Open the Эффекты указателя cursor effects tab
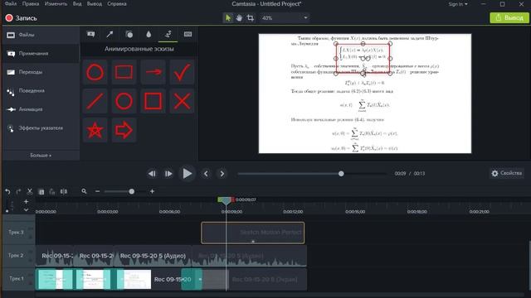531x298 pixels. pos(41,128)
